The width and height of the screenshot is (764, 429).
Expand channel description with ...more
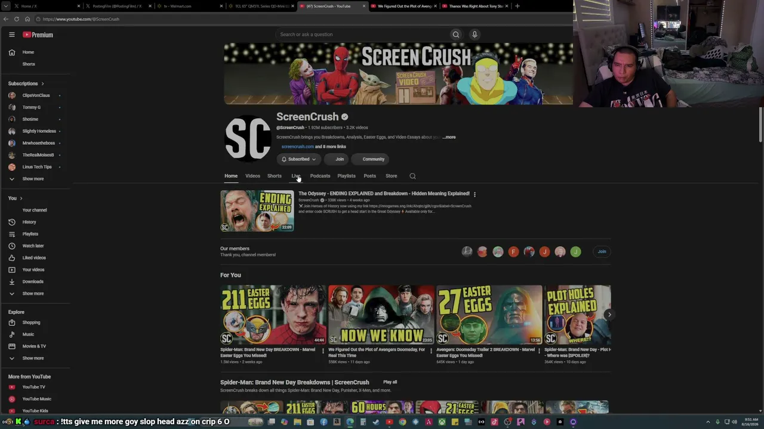coord(449,137)
